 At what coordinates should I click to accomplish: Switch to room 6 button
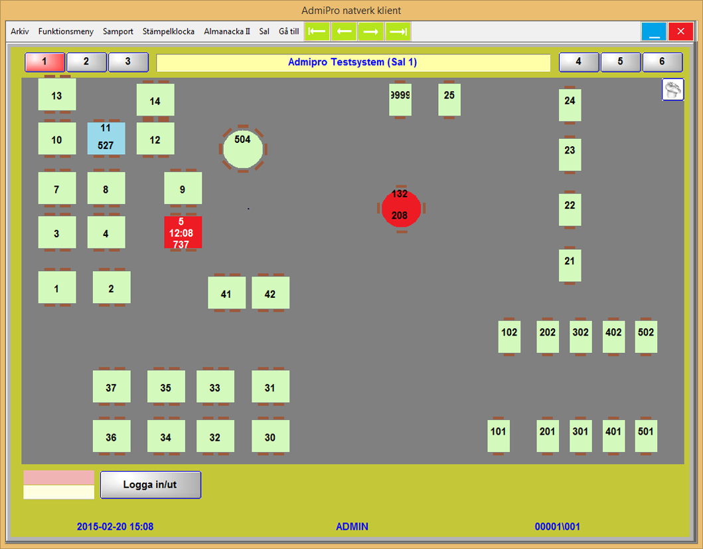pos(662,62)
